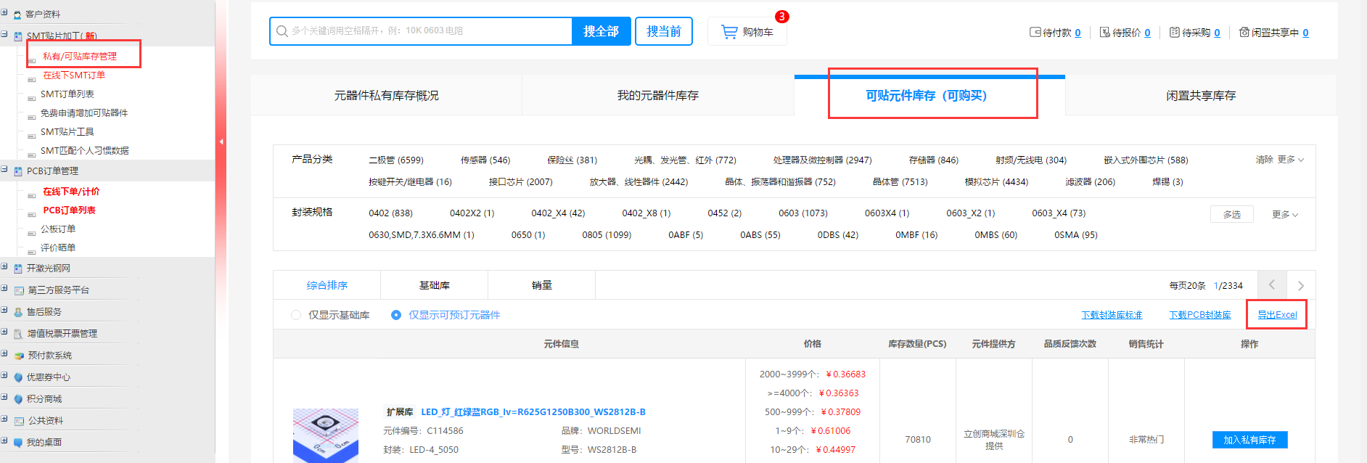Click the 闲置共享中 icon
This screenshot has width=1367, height=463.
tap(1244, 33)
